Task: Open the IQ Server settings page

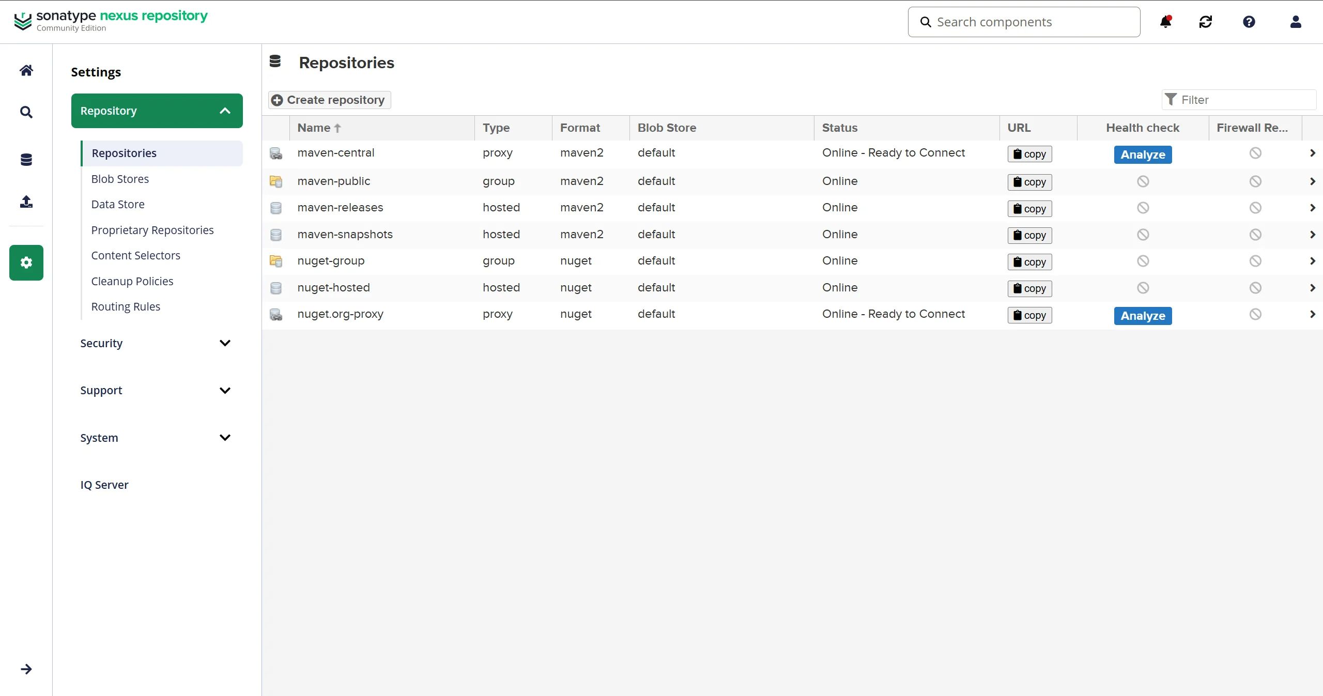Action: pos(104,485)
